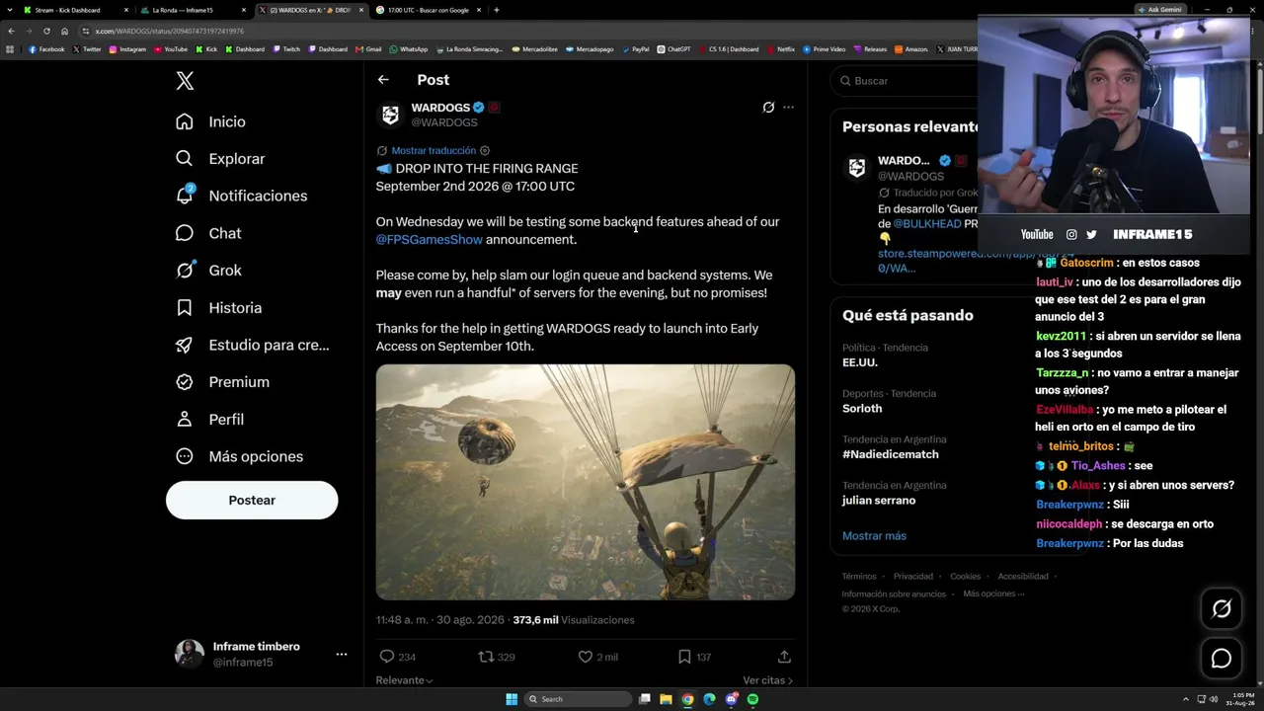Screen dimensions: 1264x711
Task: Like the post with the heart icon
Action: [x=585, y=657]
